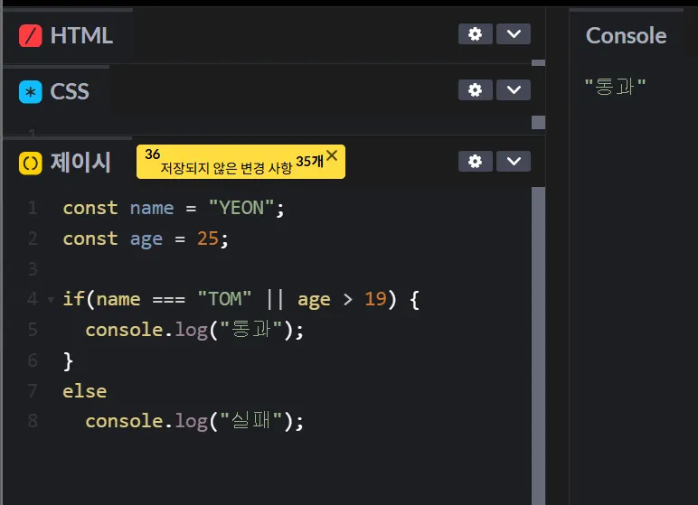The image size is (698, 505).
Task: Click the || operator on line 4
Action: click(x=275, y=298)
